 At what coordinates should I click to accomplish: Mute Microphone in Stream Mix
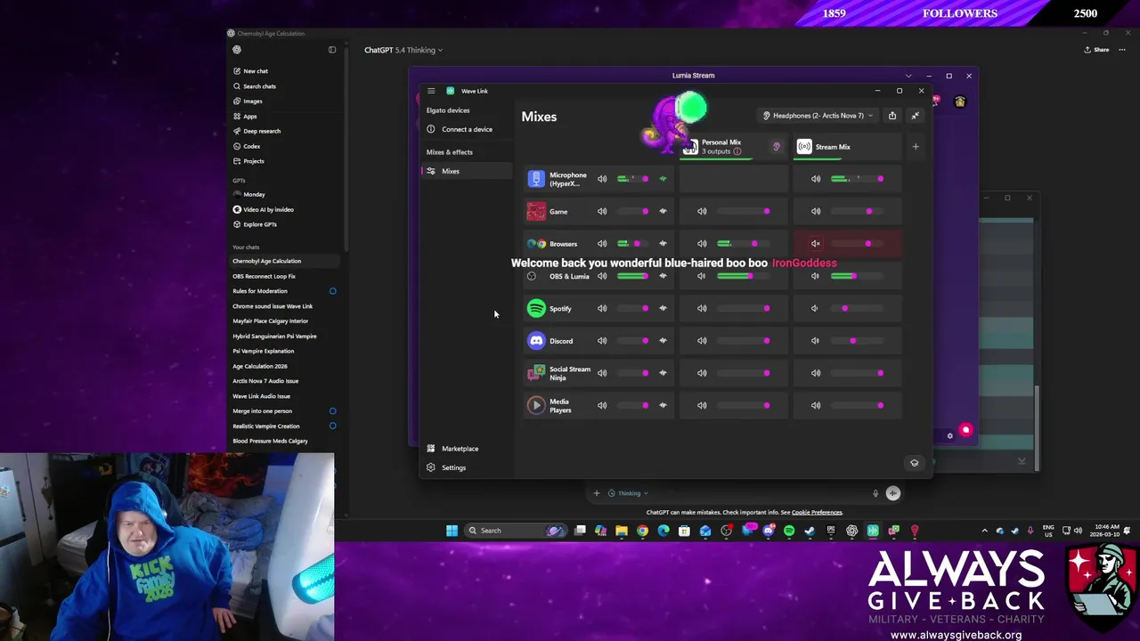point(815,179)
